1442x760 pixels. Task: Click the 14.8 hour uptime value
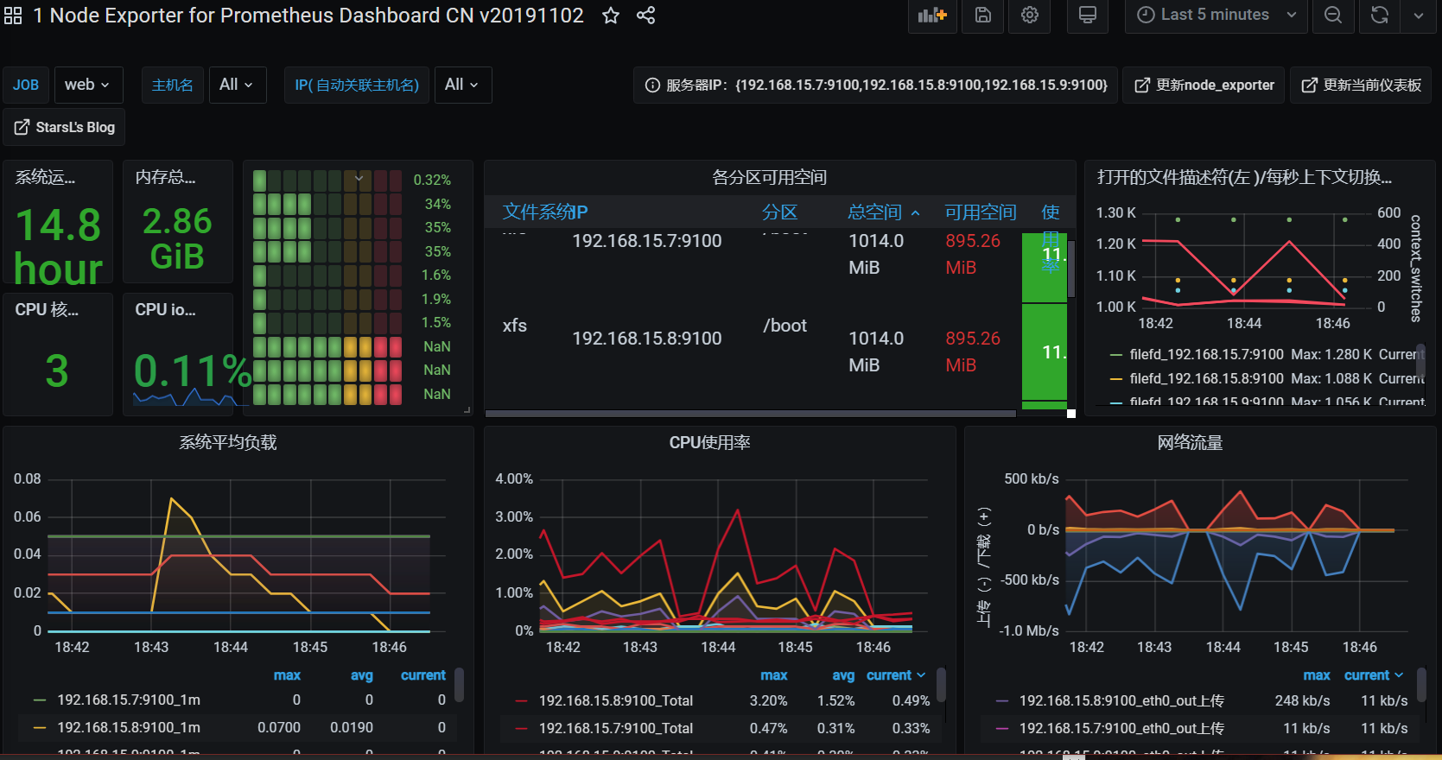coord(59,247)
